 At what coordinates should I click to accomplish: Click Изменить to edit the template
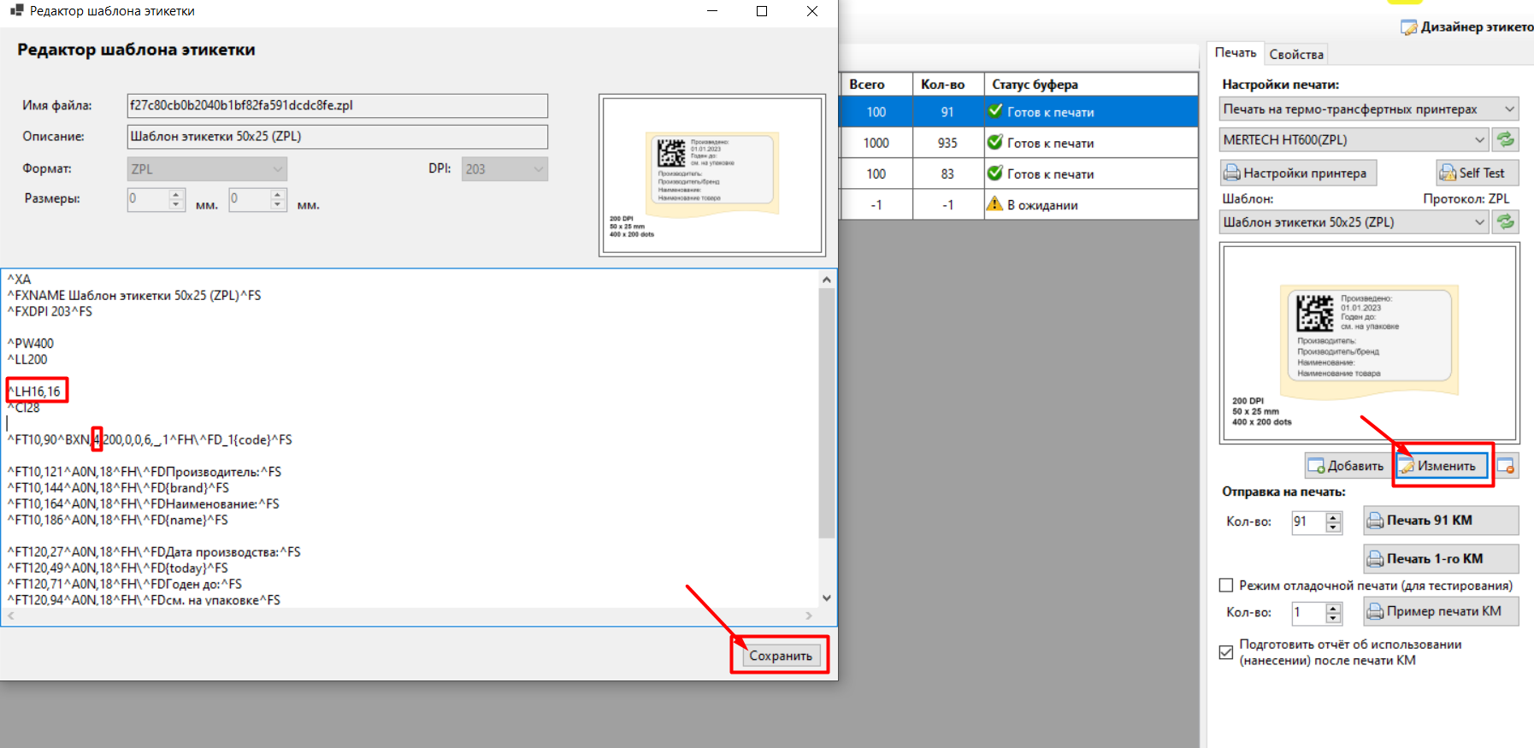[x=1443, y=466]
